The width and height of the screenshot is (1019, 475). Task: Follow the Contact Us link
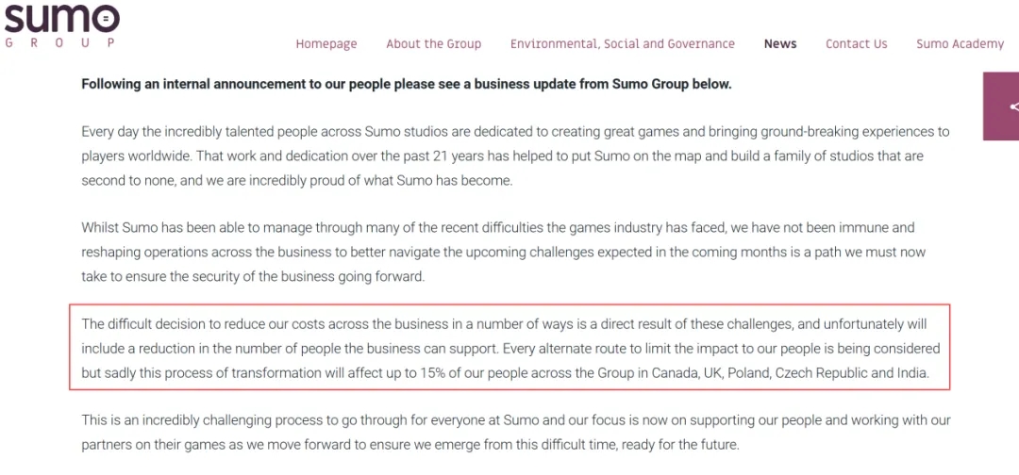pos(856,44)
